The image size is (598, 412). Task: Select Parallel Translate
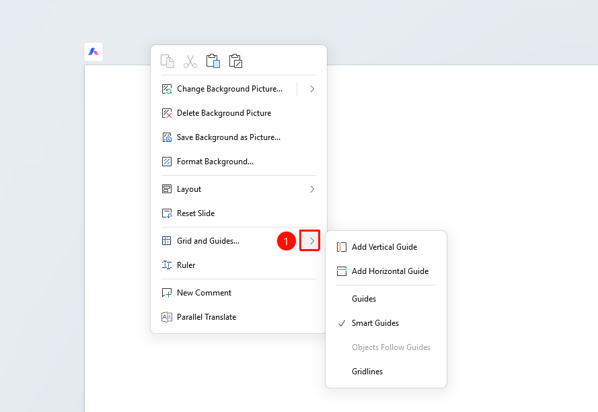click(239, 317)
